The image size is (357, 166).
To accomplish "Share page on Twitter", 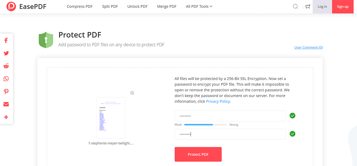I will point(6,53).
